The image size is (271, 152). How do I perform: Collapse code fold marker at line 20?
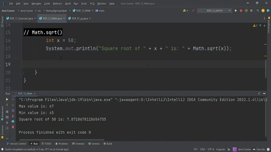tap(22, 73)
